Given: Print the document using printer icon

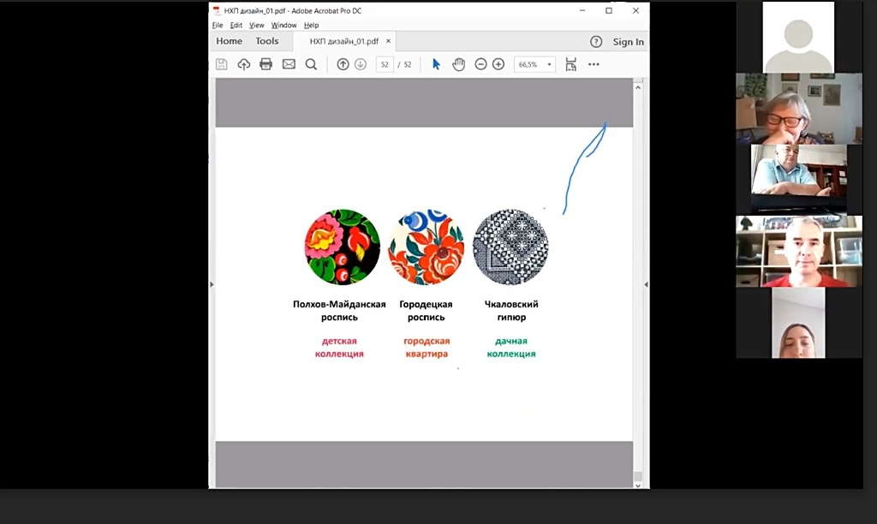Looking at the screenshot, I should click(265, 64).
